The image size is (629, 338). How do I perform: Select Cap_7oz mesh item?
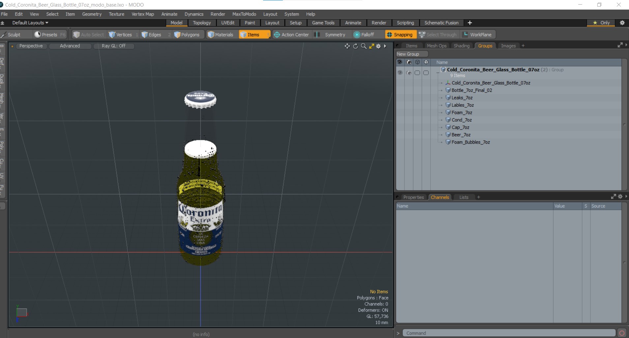pyautogui.click(x=460, y=127)
